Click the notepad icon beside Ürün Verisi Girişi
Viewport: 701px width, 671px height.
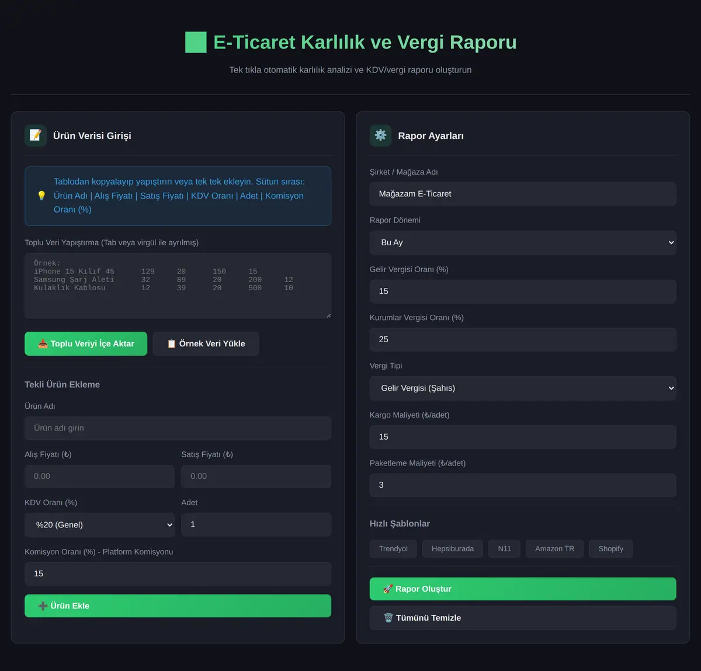click(x=36, y=135)
